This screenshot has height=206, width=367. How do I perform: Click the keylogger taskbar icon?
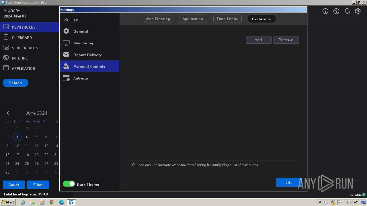tap(71, 202)
